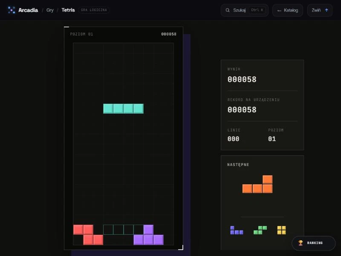Screen dimensions: 341x256
Task: Click the Ctrl K shortcut badge
Action: (257, 10)
